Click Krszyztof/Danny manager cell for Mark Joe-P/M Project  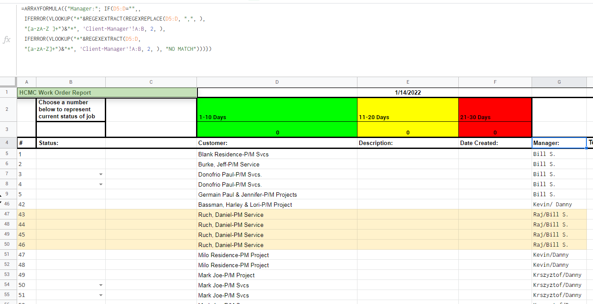pyautogui.click(x=559, y=275)
